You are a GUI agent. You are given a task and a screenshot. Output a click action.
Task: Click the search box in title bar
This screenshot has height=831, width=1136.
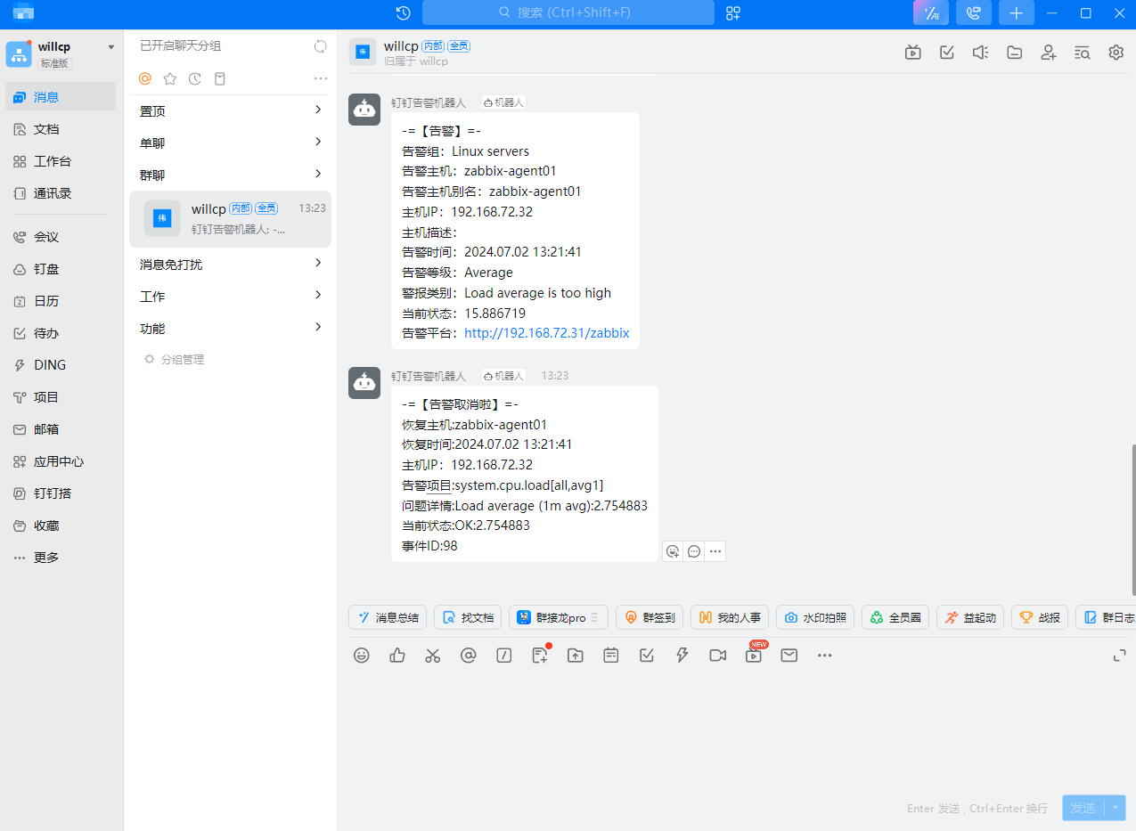coord(568,12)
